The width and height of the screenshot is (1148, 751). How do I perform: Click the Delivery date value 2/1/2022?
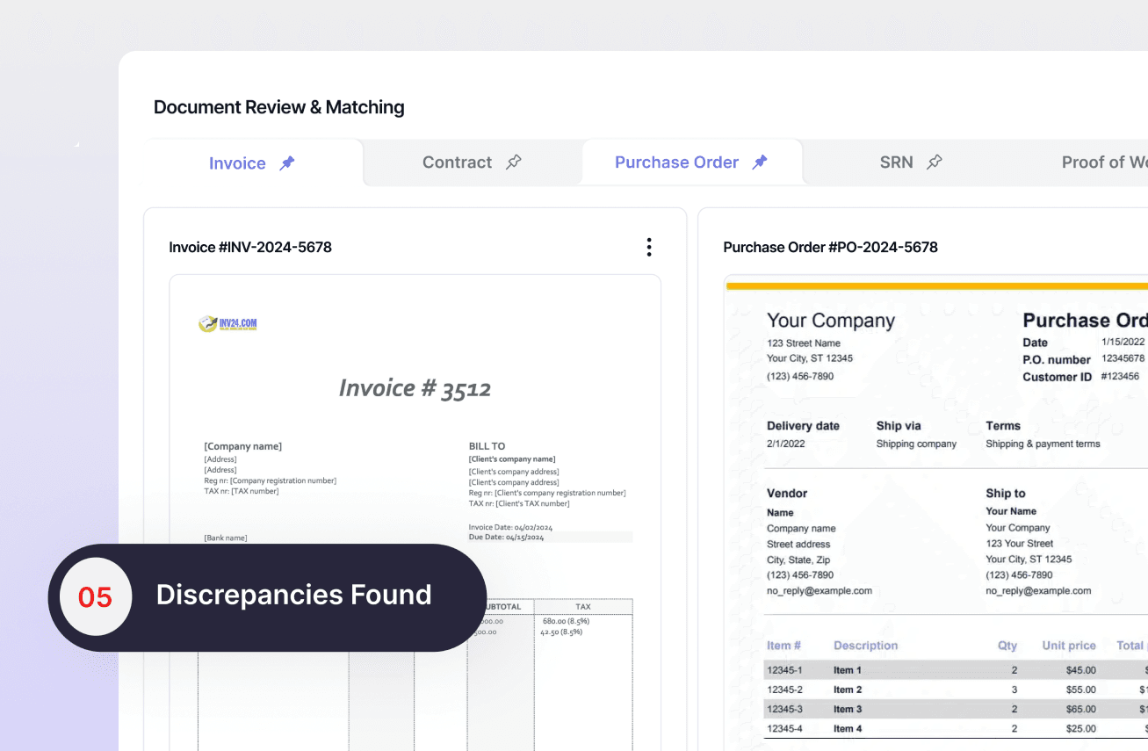(786, 444)
